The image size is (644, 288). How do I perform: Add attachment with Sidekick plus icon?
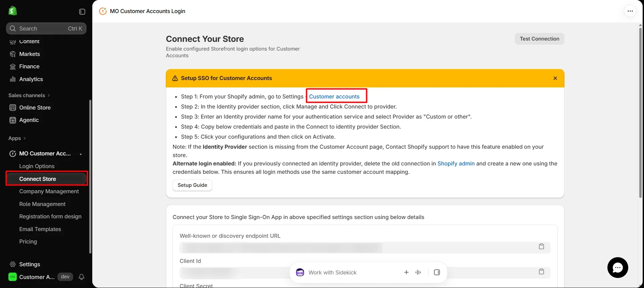tap(406, 272)
